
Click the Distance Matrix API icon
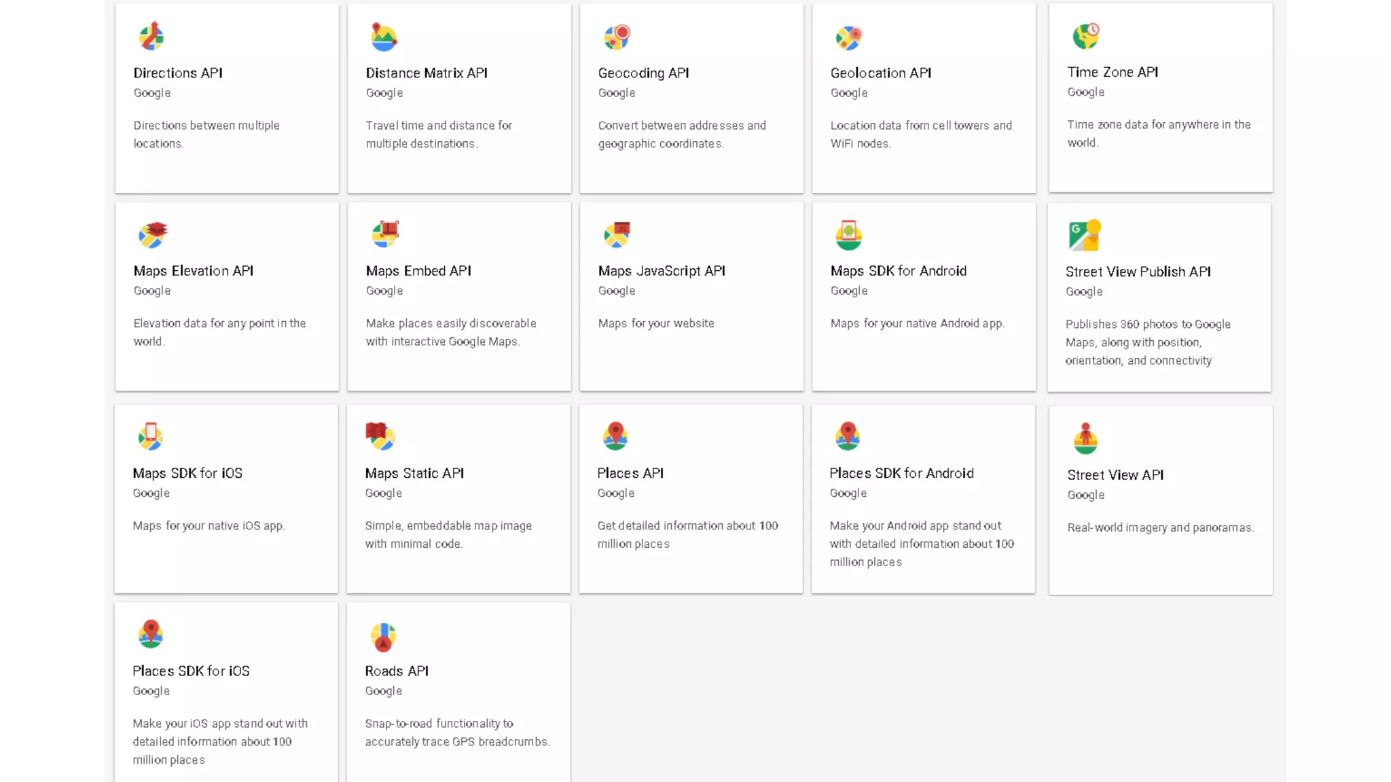click(x=384, y=37)
